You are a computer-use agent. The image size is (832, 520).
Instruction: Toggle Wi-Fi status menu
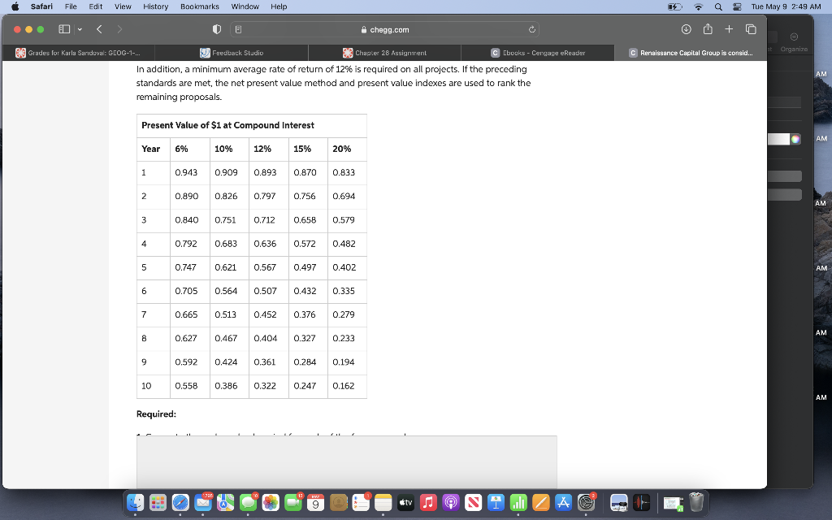point(699,6)
